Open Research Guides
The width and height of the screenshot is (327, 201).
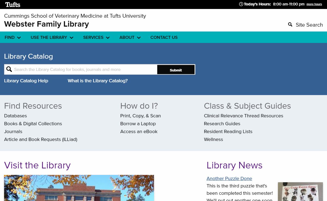coord(222,124)
